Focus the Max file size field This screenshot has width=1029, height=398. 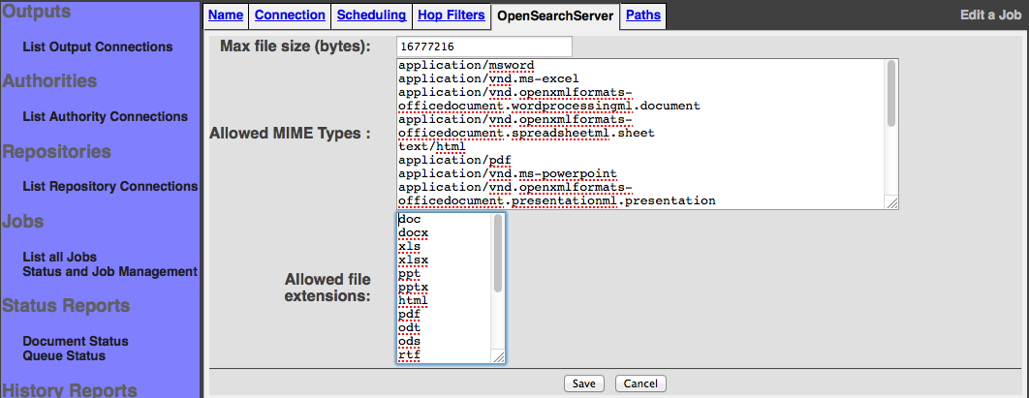coord(483,46)
